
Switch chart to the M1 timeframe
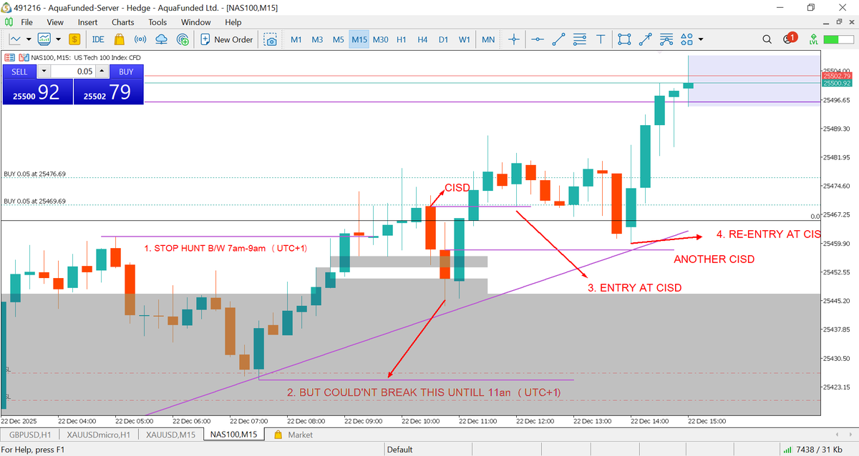[x=296, y=39]
